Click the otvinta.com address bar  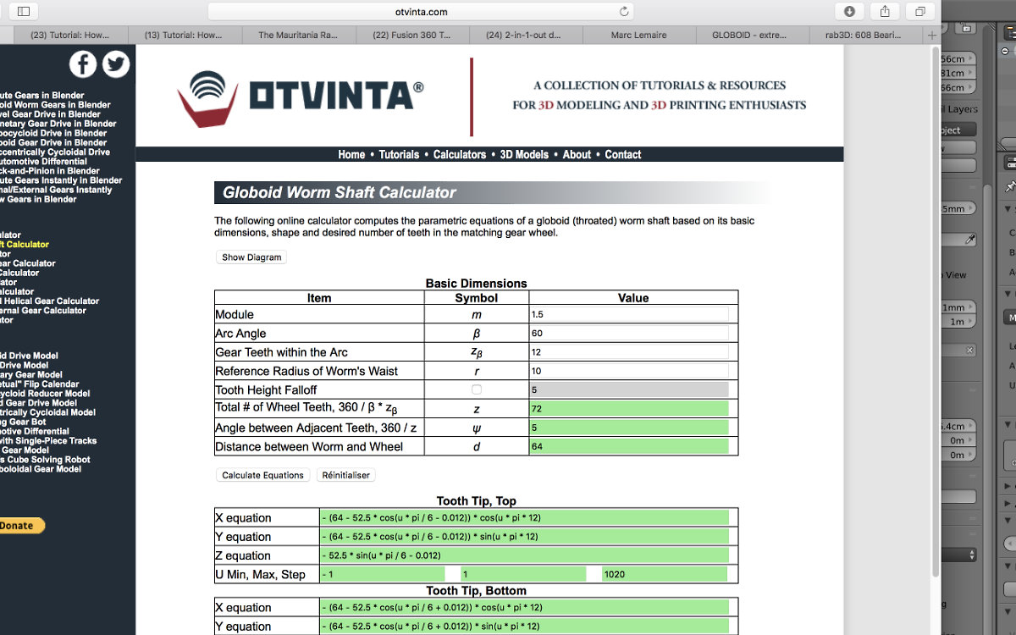[x=421, y=12]
